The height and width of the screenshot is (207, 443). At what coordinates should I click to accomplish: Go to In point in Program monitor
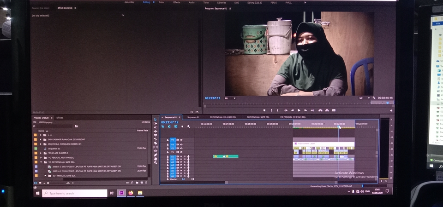pos(286,110)
